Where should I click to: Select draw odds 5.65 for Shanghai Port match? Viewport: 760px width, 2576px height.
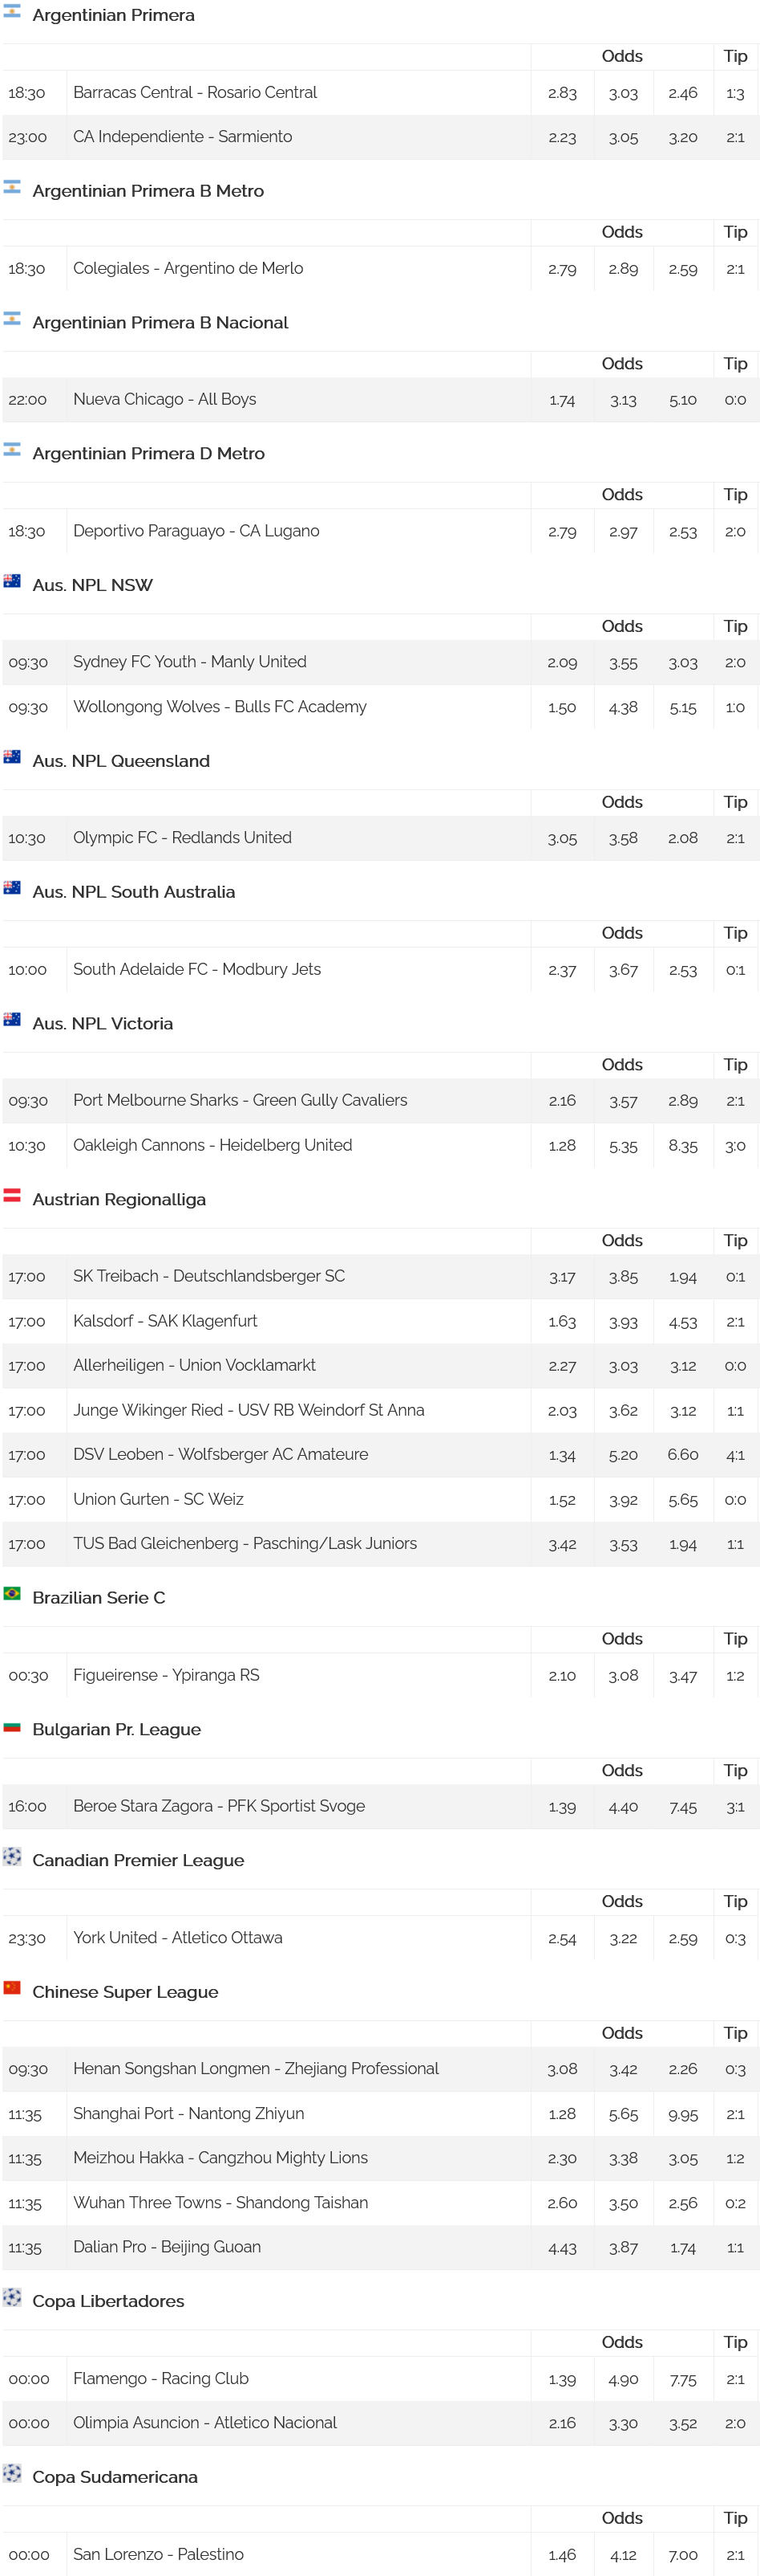tap(623, 2115)
